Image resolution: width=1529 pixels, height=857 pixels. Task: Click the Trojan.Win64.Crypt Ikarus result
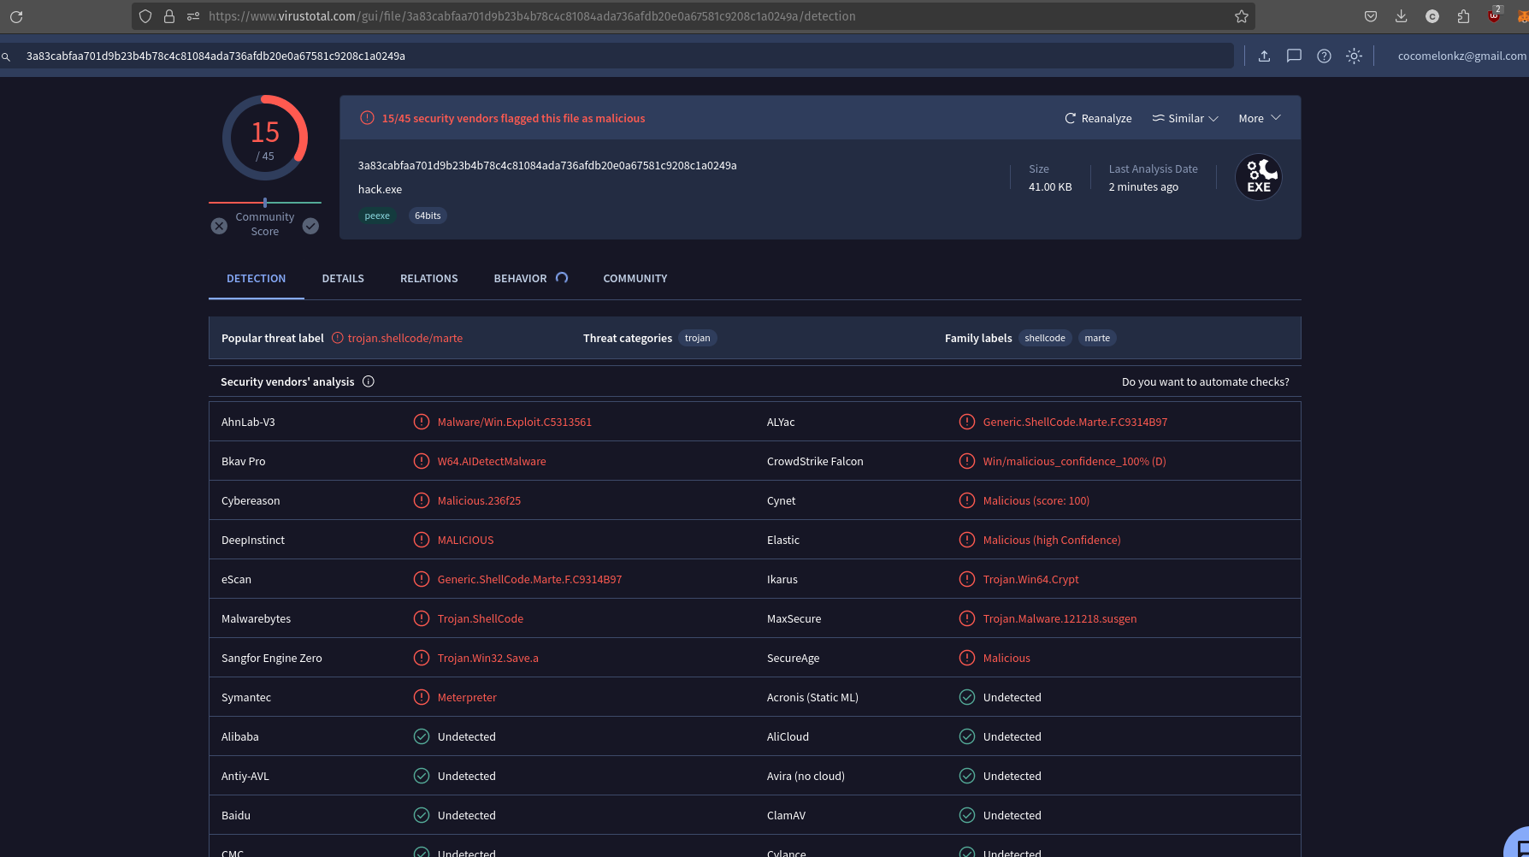point(1030,579)
